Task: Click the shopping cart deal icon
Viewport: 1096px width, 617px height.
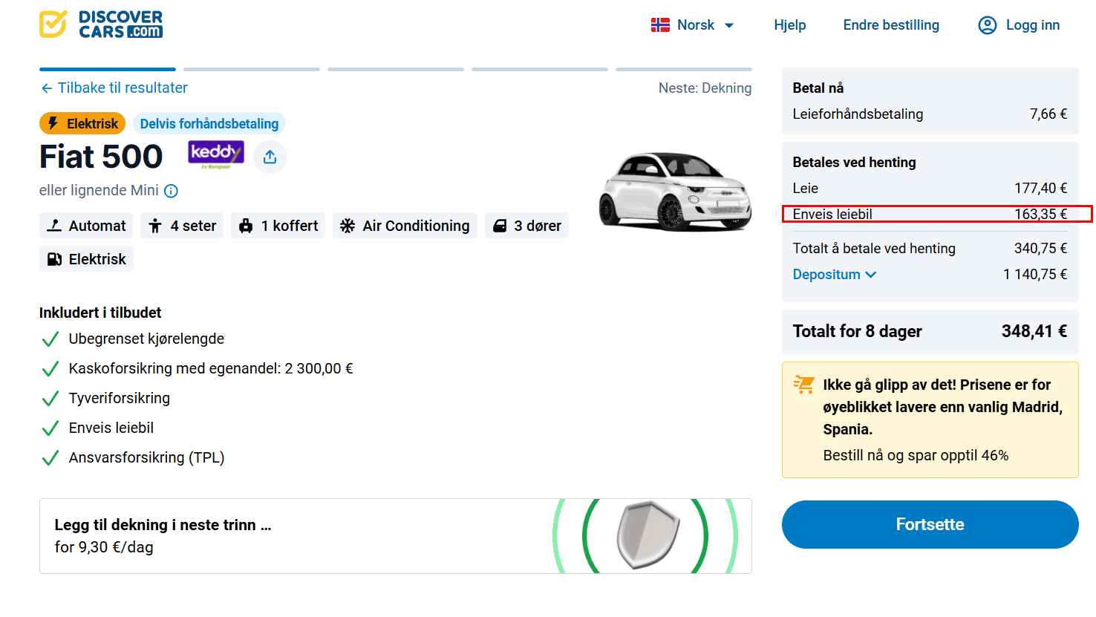Action: 804,384
